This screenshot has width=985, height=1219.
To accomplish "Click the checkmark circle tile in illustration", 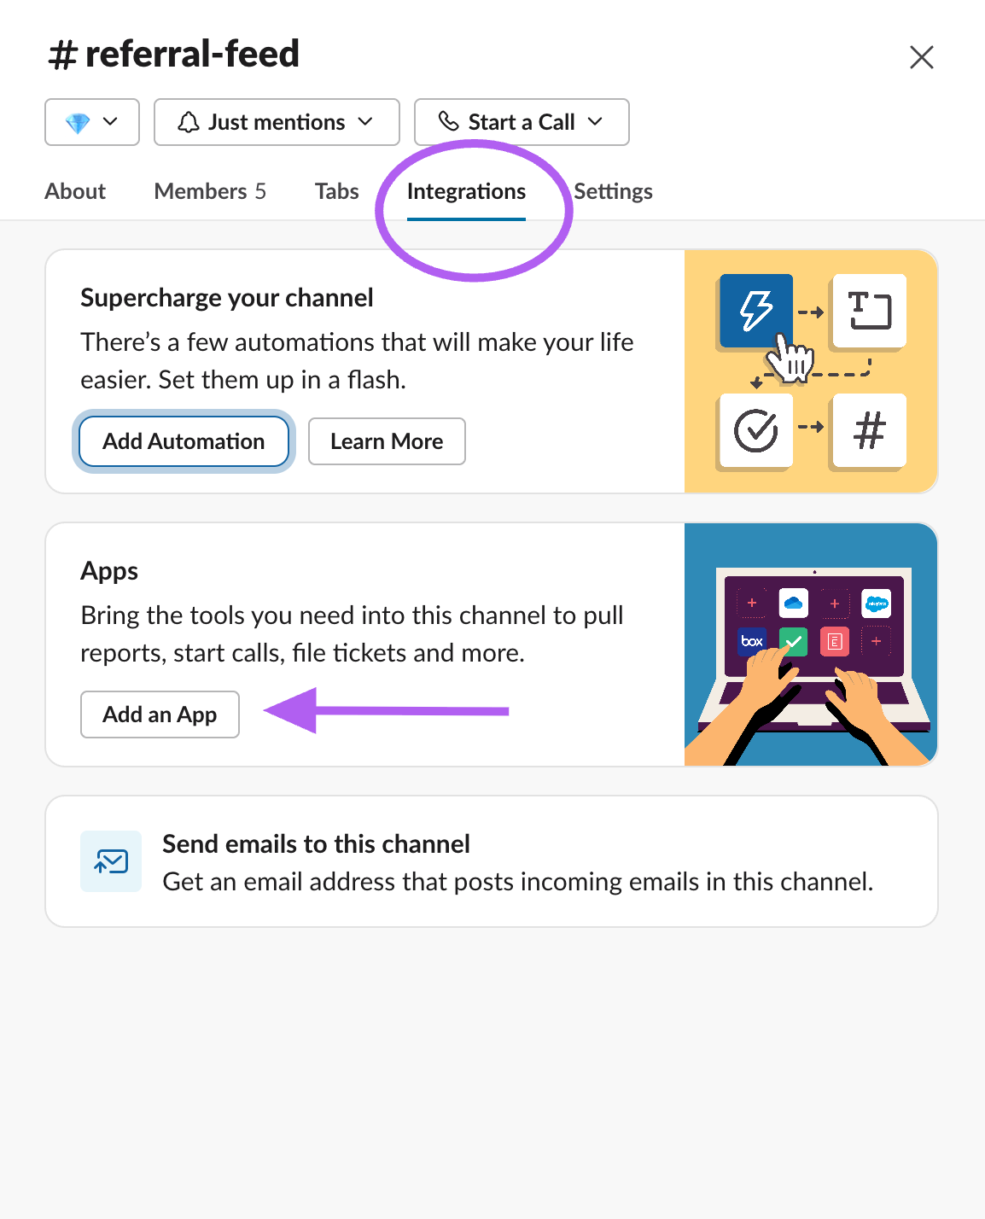I will pos(756,430).
